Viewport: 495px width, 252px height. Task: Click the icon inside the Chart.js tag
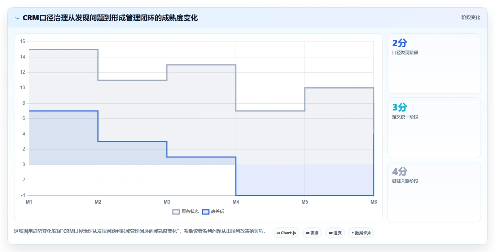click(278, 233)
